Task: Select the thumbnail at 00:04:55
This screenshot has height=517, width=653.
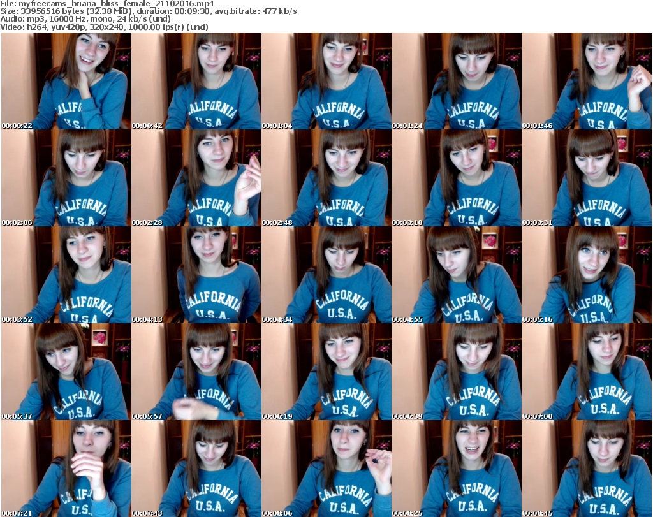Action: (456, 275)
